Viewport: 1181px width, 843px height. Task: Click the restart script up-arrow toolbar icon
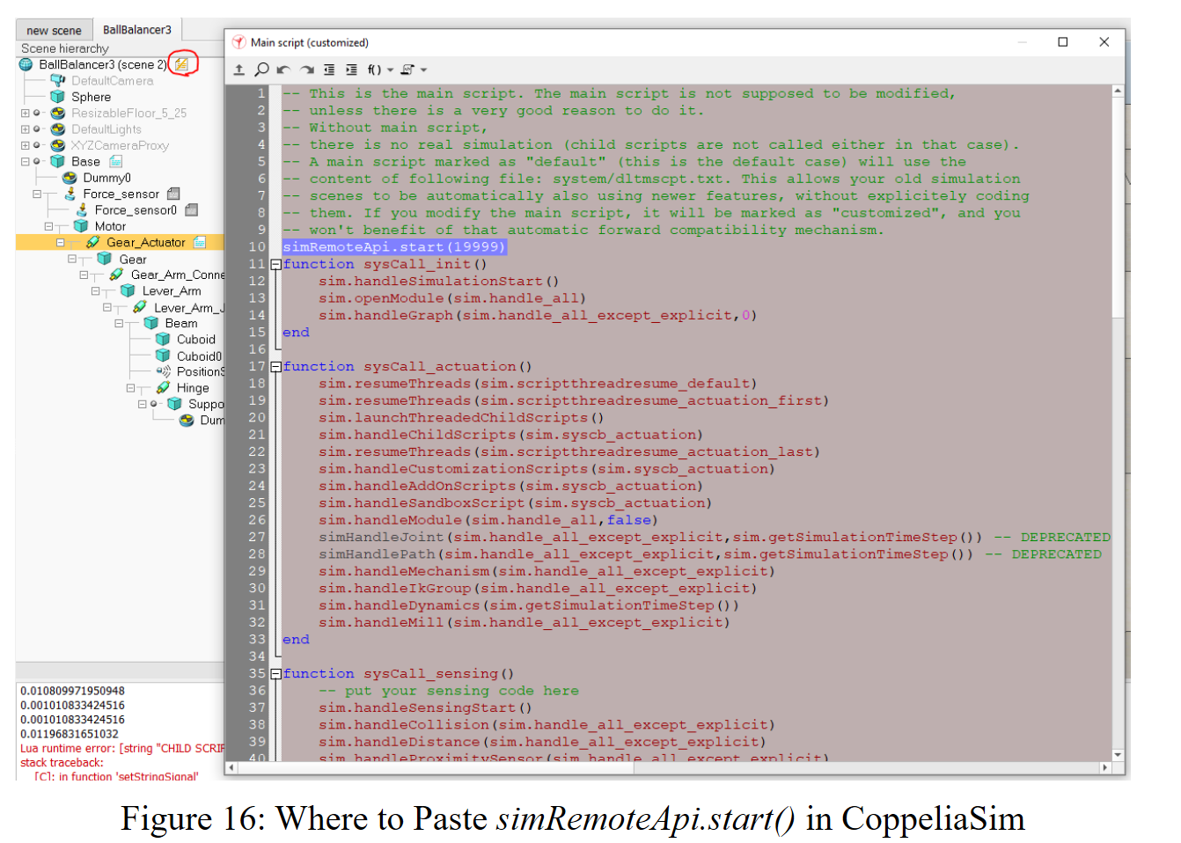tap(239, 70)
